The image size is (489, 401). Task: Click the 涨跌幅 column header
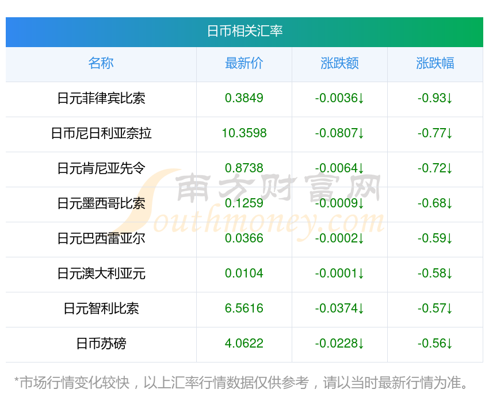(435, 63)
